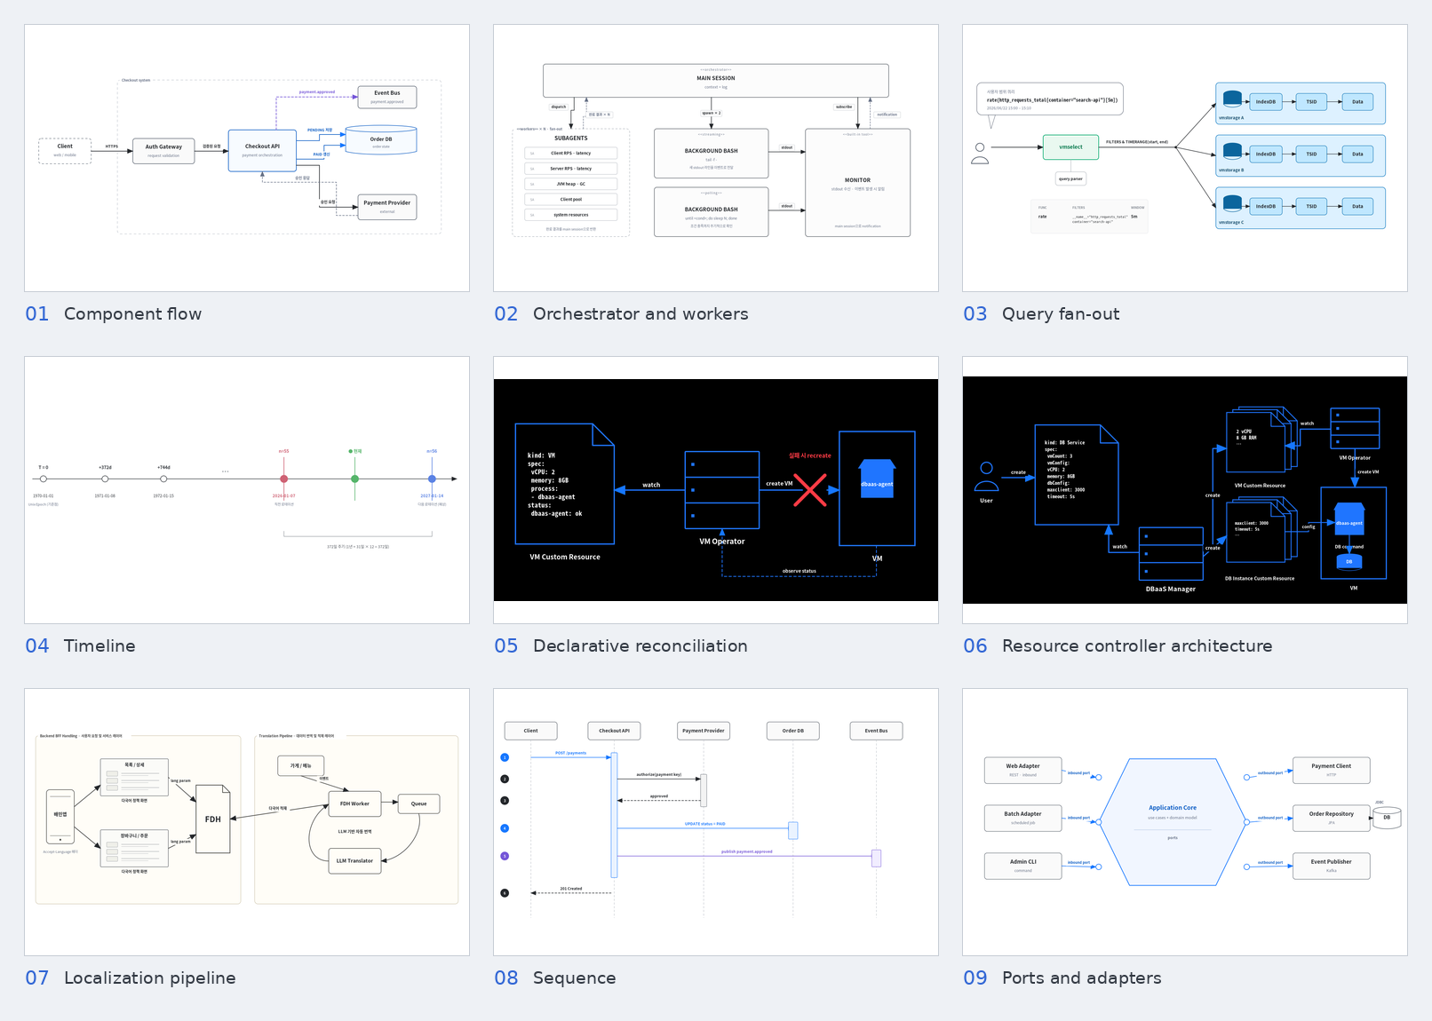Click the DB cylinder icon in Ports and adapters
Viewport: 1432px width, 1021px height.
1387,818
